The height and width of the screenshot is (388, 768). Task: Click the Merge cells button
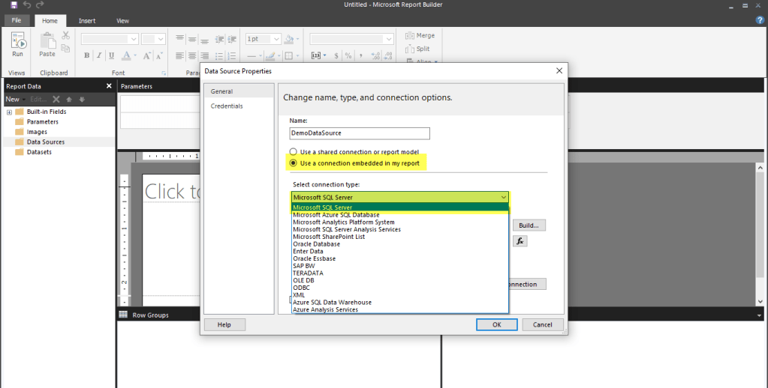coord(420,36)
